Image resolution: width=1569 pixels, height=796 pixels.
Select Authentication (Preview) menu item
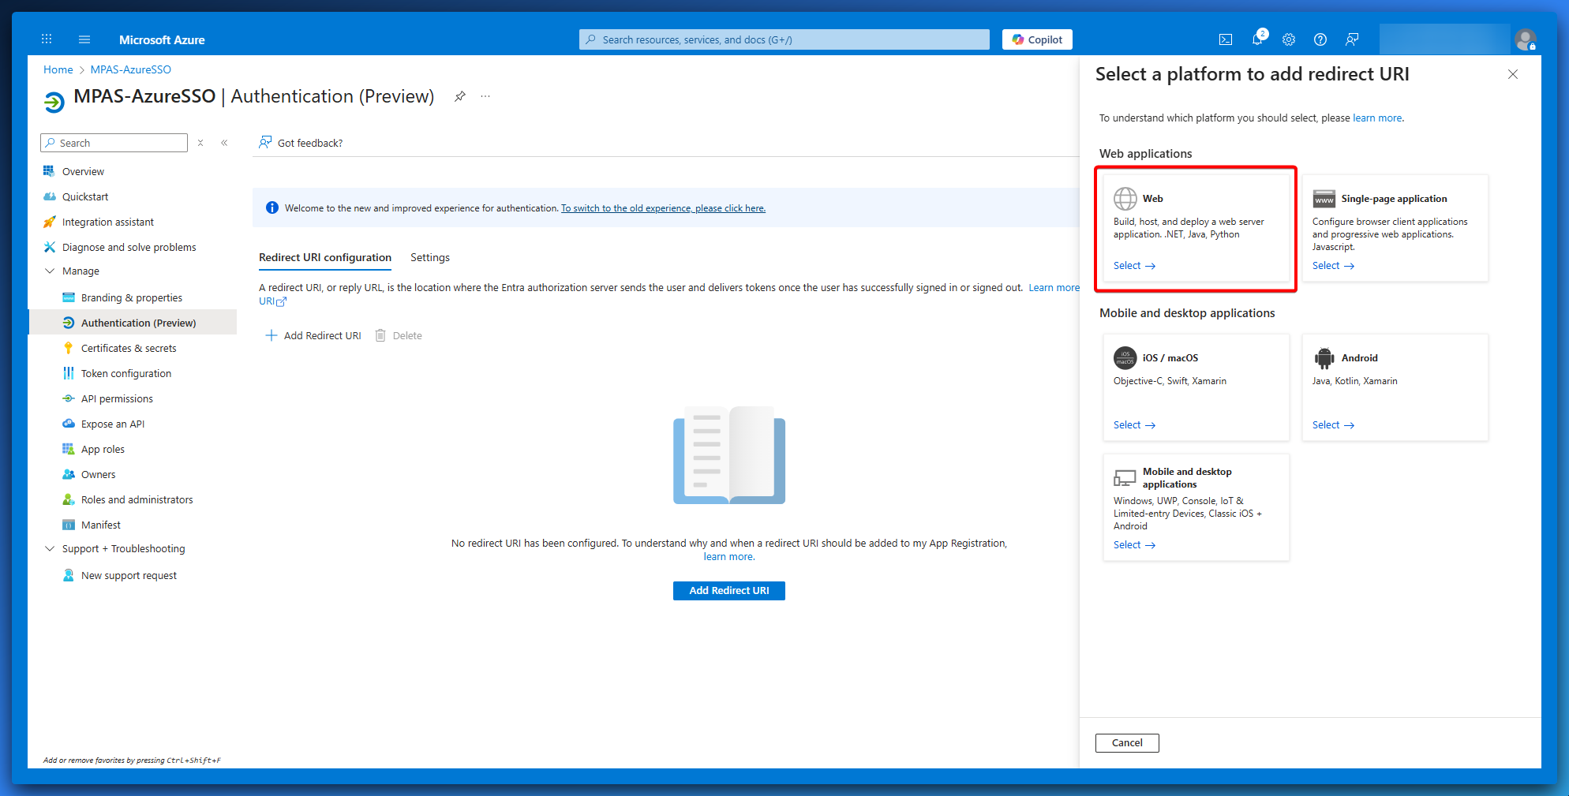coord(133,323)
